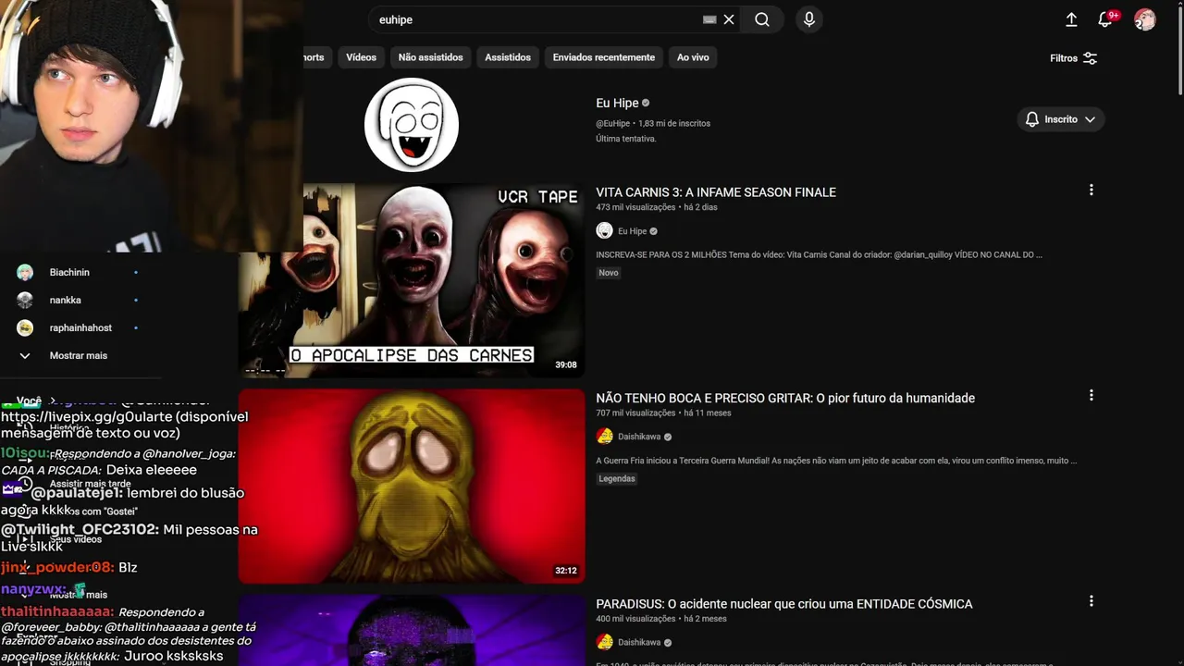Click Daishikawa icon under PARADISUS video
Viewport: 1184px width, 666px height.
point(604,642)
